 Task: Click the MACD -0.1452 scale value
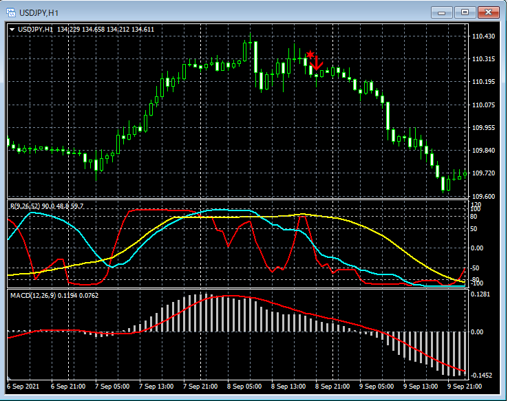click(x=483, y=376)
